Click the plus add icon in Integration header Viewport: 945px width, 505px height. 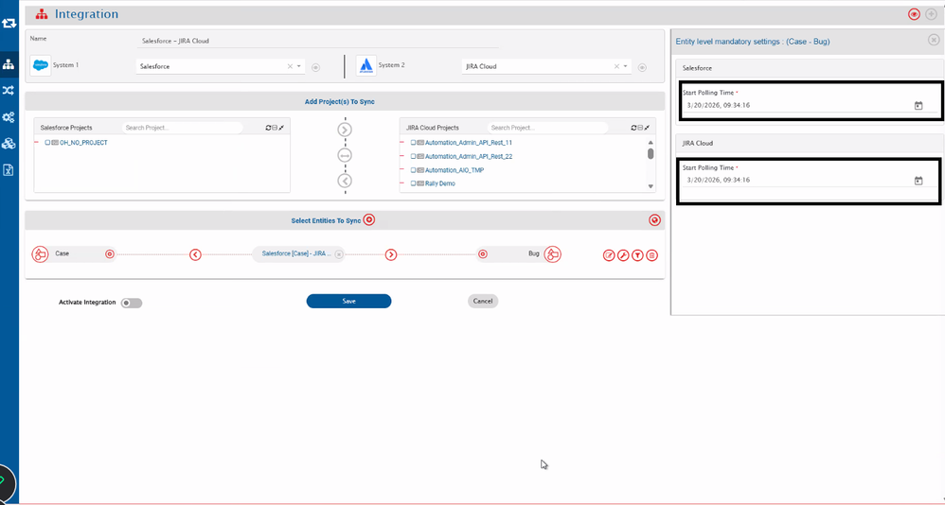pyautogui.click(x=931, y=14)
